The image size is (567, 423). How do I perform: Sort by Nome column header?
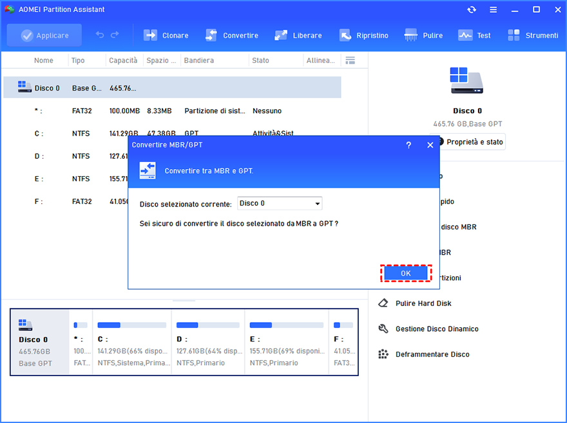point(44,60)
